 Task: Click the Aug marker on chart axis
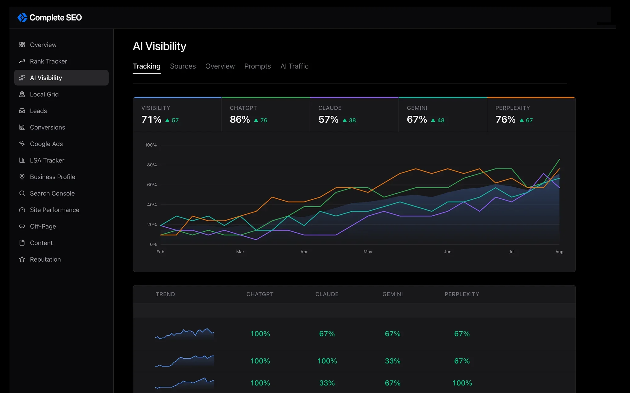tap(559, 252)
